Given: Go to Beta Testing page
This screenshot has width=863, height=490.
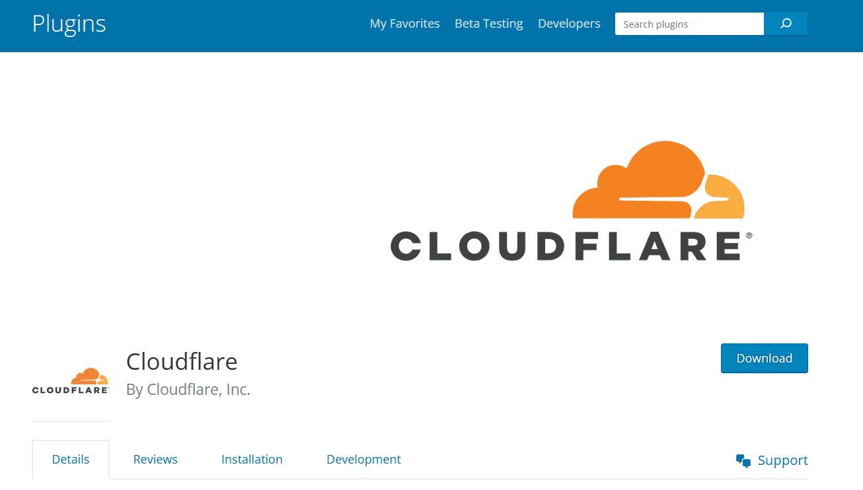Looking at the screenshot, I should (489, 24).
